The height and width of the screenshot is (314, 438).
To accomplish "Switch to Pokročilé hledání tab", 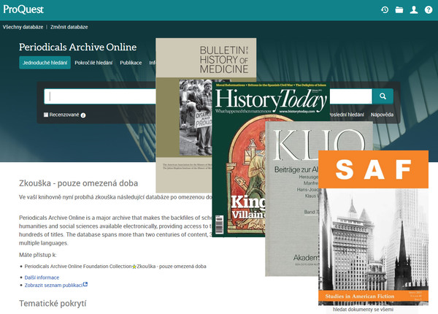I will 93,63.
